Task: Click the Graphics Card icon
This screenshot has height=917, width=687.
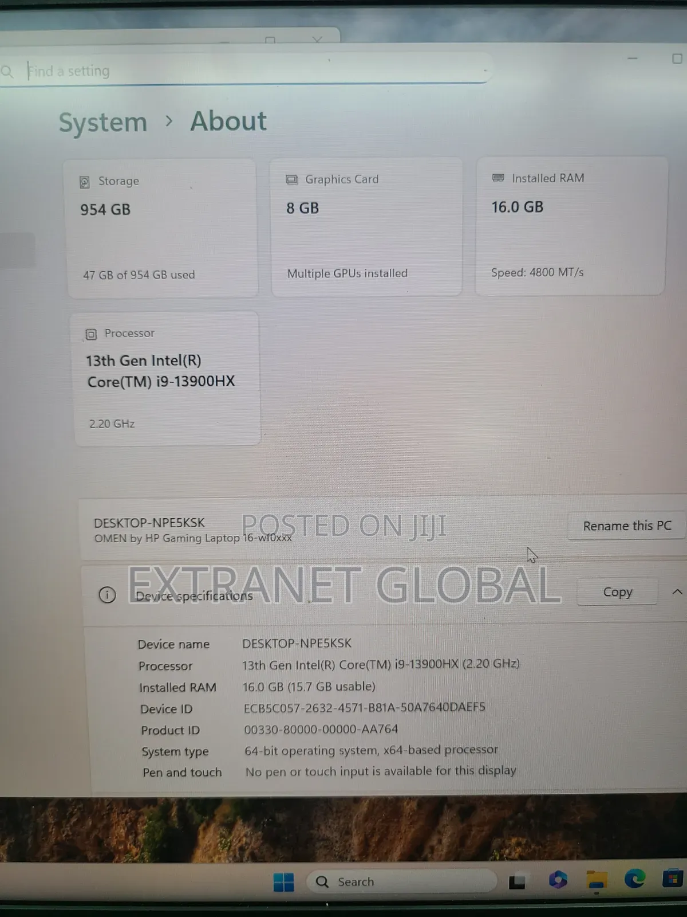Action: (x=292, y=180)
